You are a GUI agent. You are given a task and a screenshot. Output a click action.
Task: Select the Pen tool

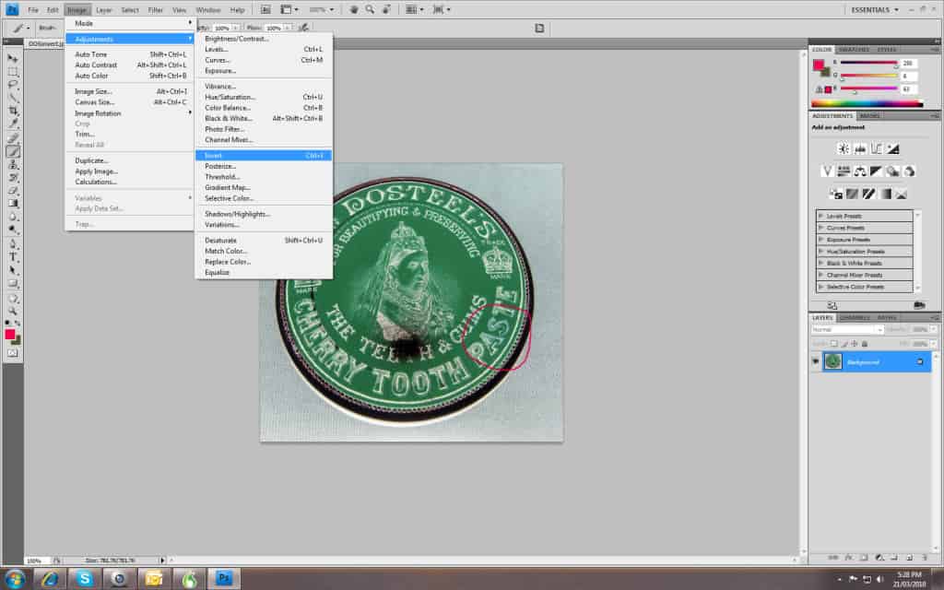click(13, 243)
